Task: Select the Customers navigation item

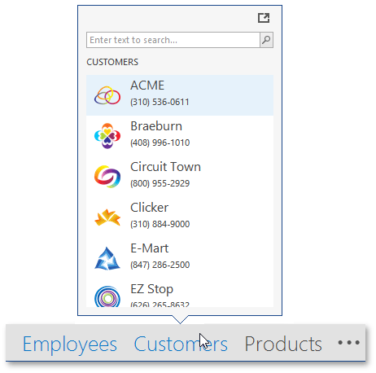Action: [181, 344]
